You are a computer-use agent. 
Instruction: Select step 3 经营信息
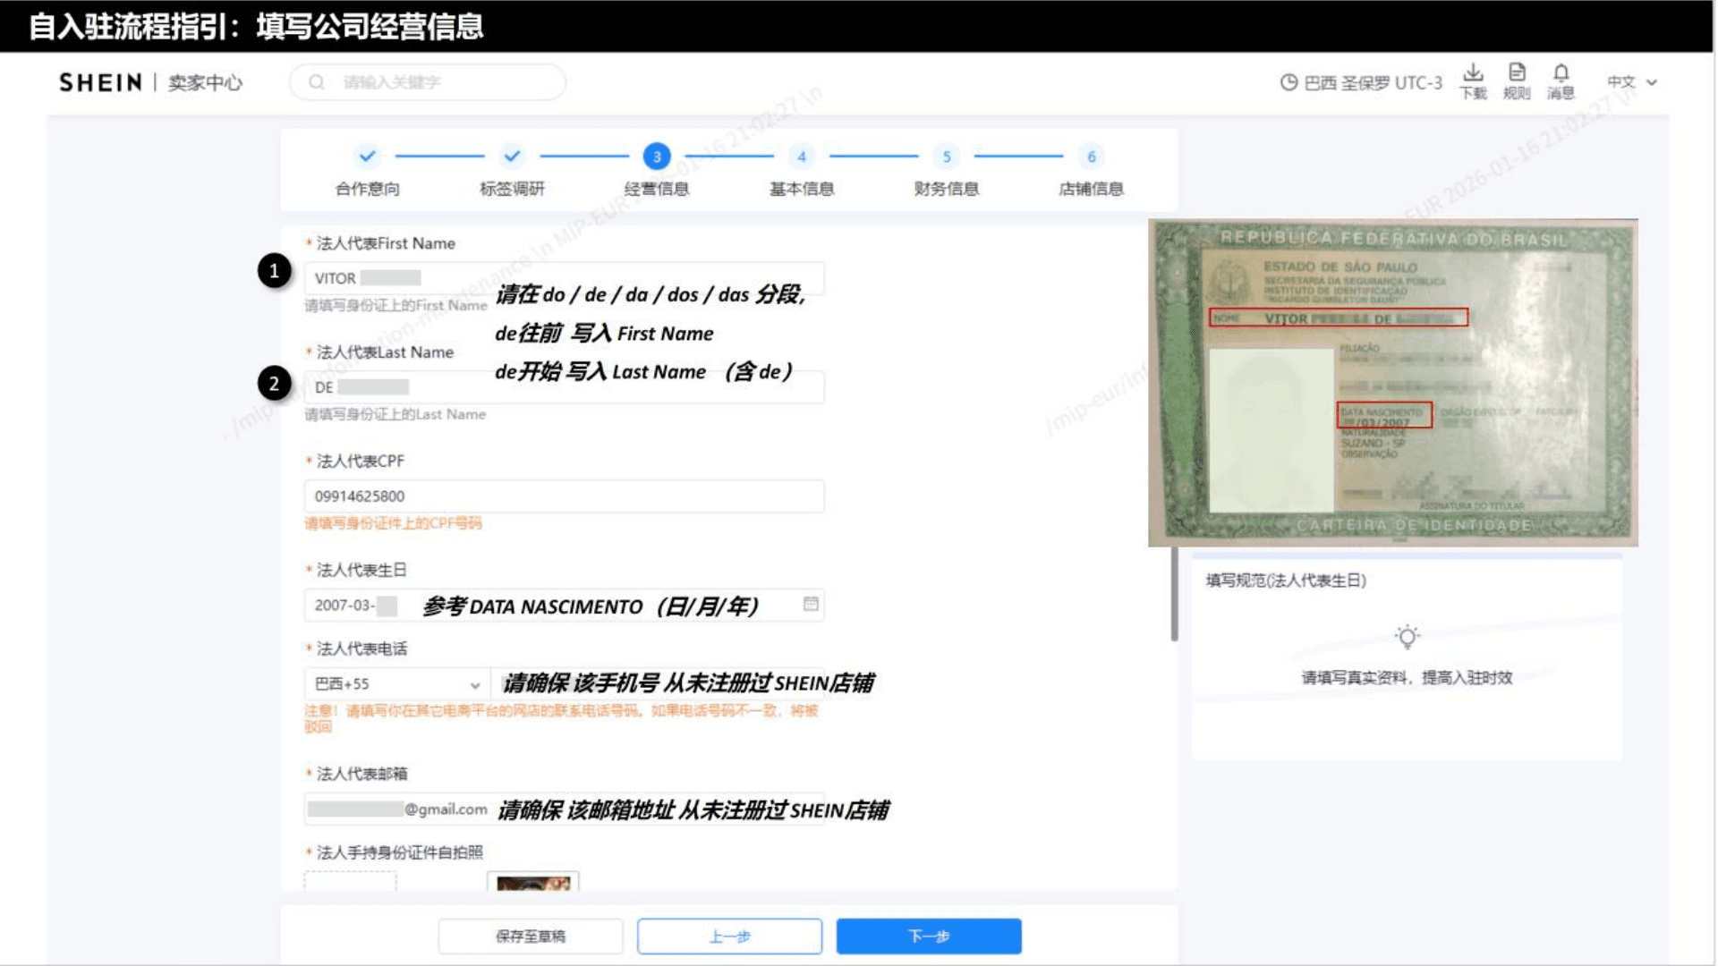657,170
